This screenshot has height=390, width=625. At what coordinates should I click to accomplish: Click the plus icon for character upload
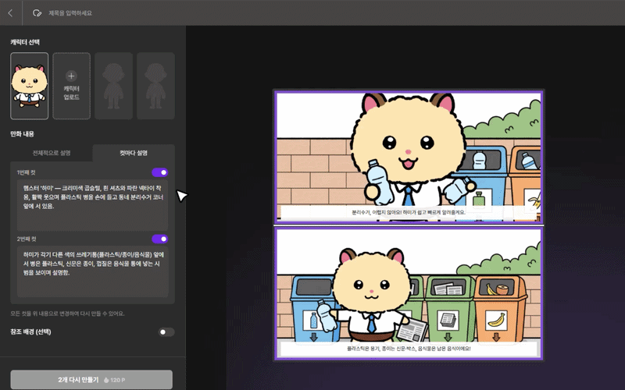(71, 76)
